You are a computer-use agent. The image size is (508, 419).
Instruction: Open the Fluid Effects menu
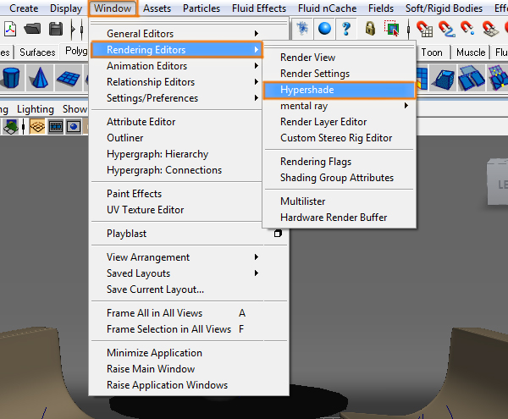pos(259,8)
